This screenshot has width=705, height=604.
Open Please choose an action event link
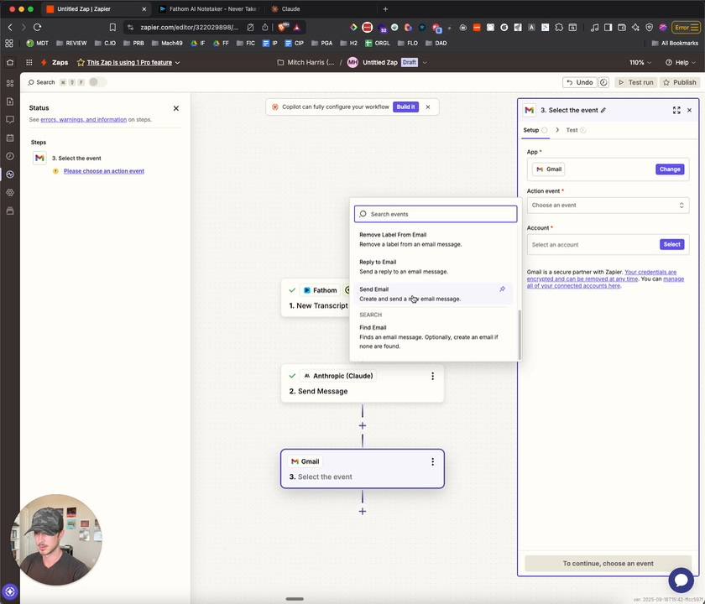(104, 171)
